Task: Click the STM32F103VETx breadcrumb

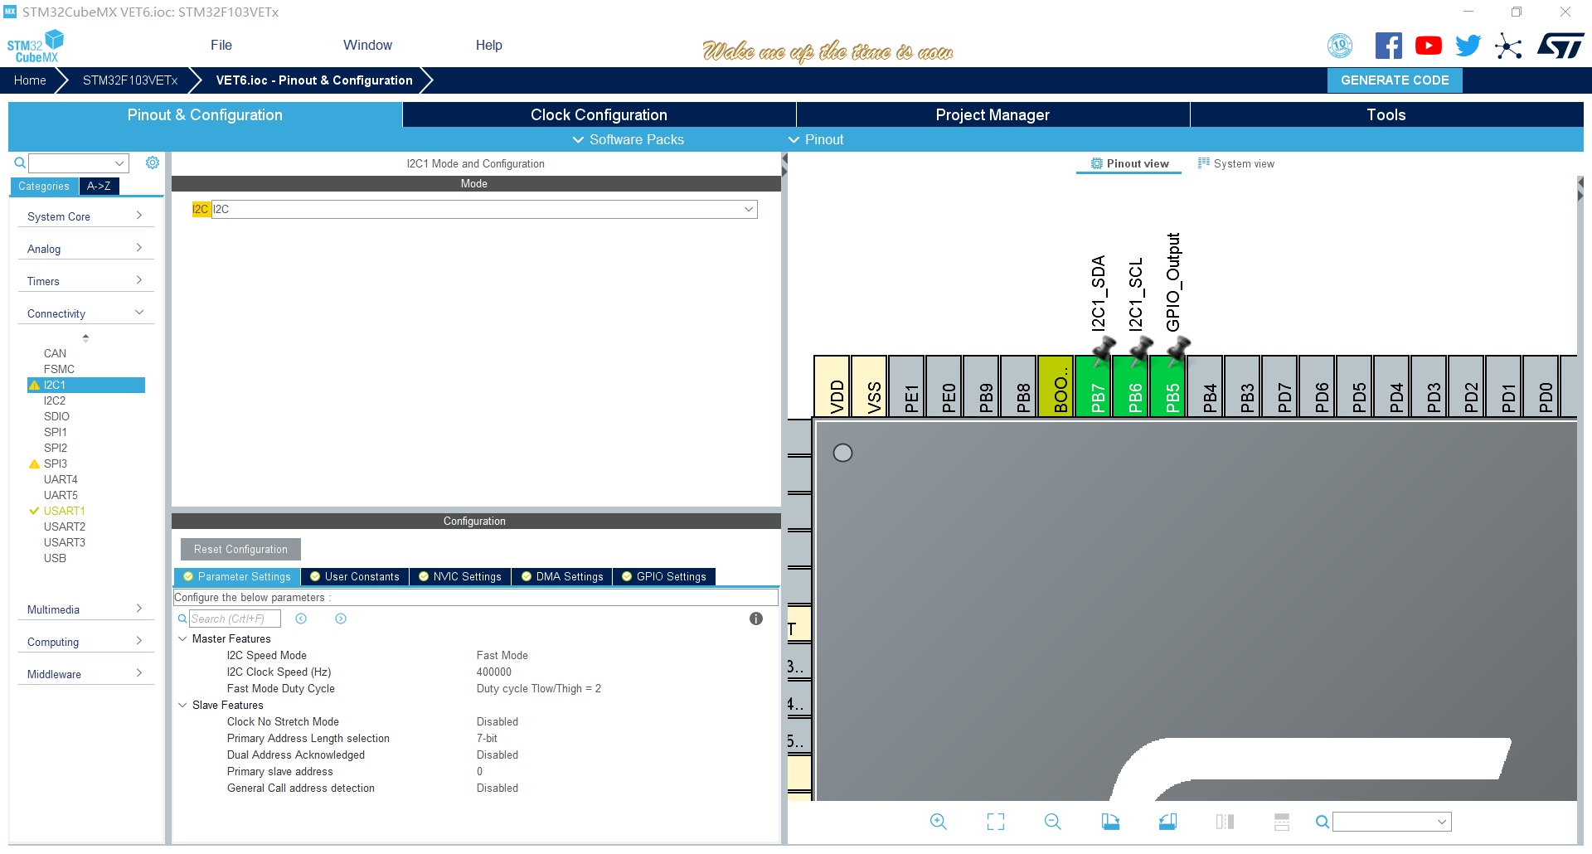Action: pos(130,80)
